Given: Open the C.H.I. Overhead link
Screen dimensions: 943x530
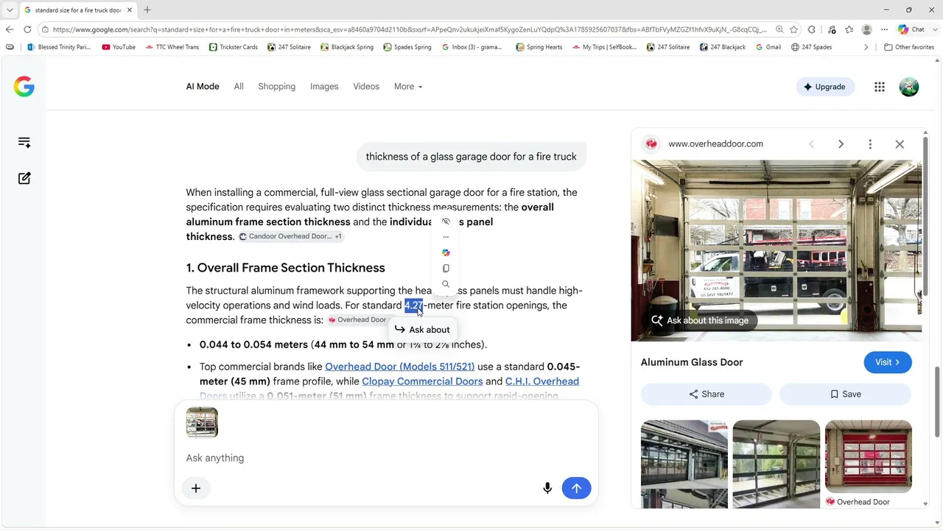Looking at the screenshot, I should pyautogui.click(x=542, y=381).
